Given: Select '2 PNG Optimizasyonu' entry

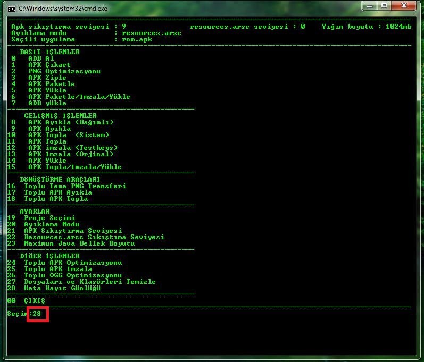Looking at the screenshot, I should click(56, 71).
